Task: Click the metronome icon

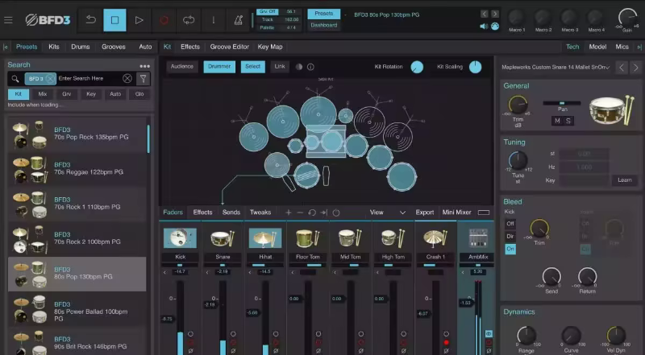Action: pos(239,19)
